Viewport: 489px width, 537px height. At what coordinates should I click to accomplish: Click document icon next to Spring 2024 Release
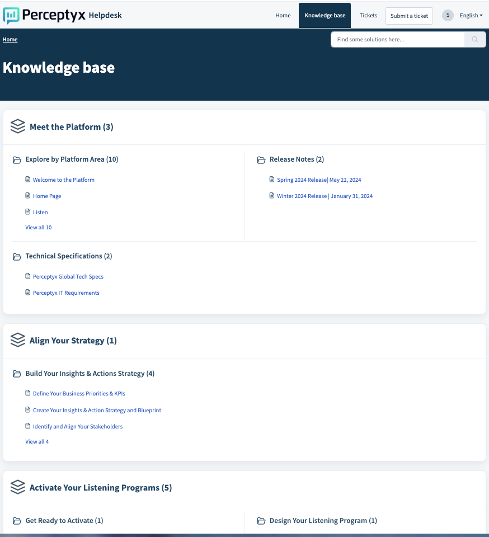pos(271,179)
